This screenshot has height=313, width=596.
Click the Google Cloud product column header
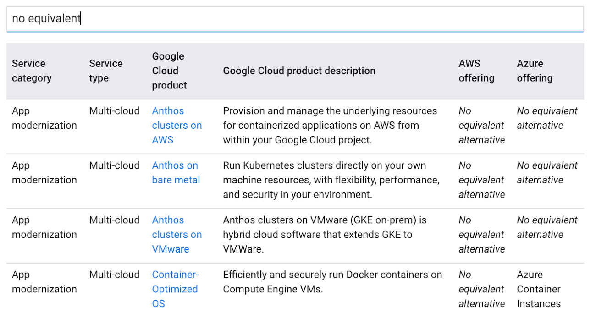[170, 71]
